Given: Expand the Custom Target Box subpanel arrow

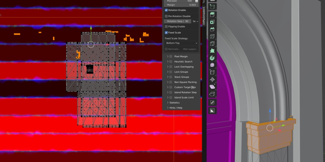Looking at the screenshot, I should point(168,87).
